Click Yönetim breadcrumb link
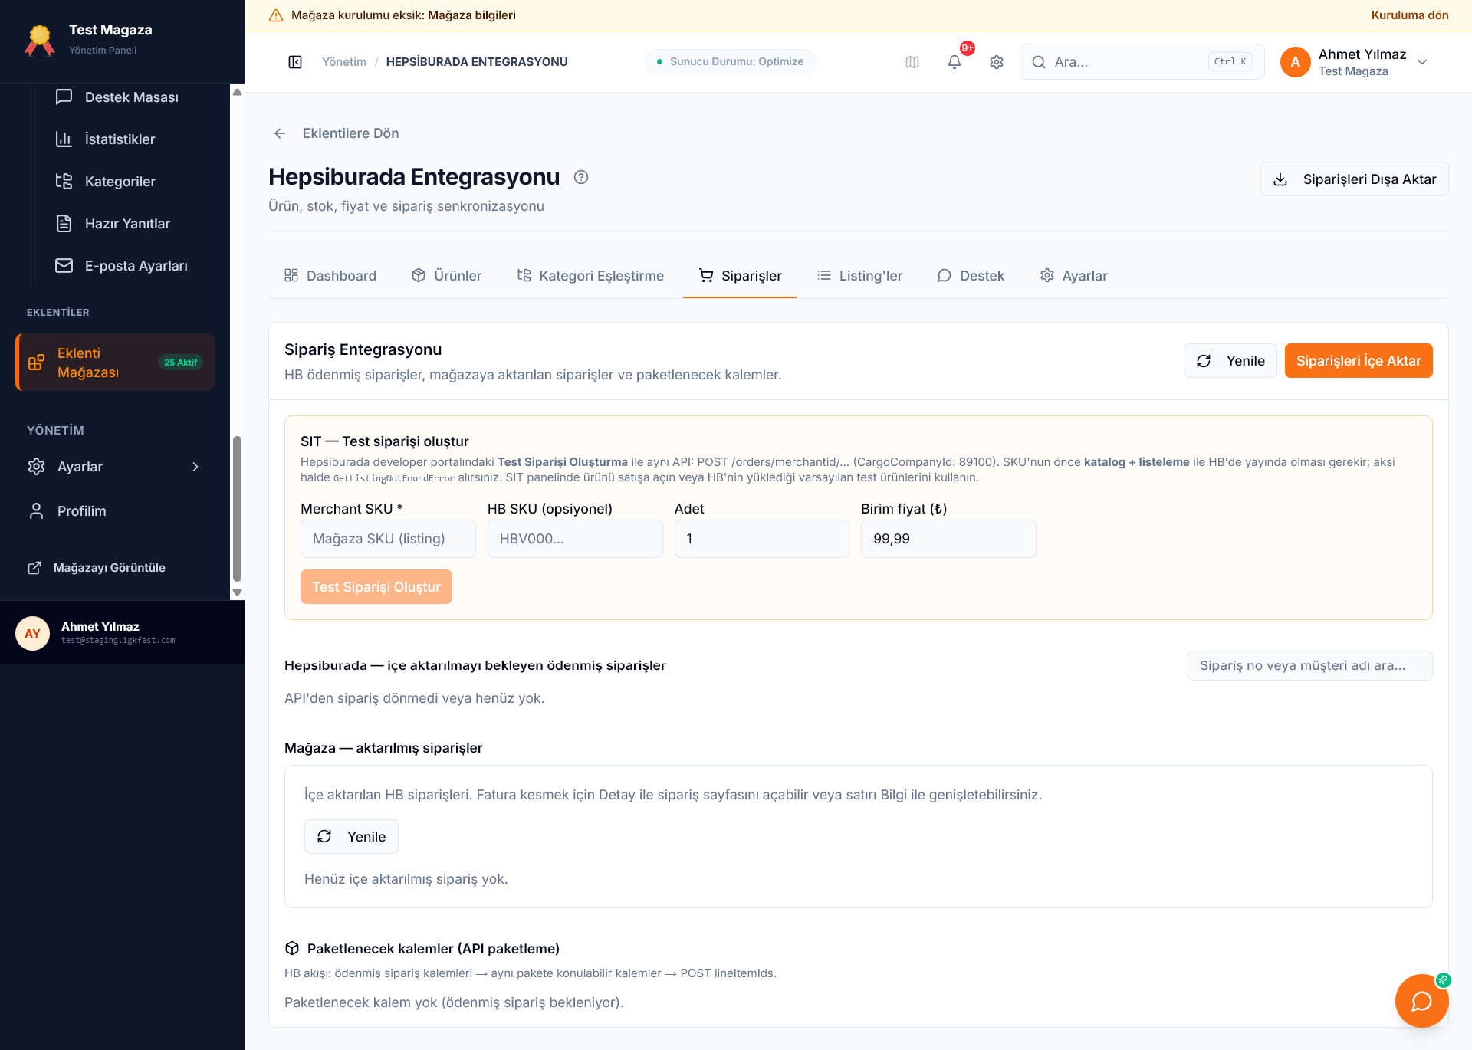The height and width of the screenshot is (1050, 1472). click(x=344, y=62)
